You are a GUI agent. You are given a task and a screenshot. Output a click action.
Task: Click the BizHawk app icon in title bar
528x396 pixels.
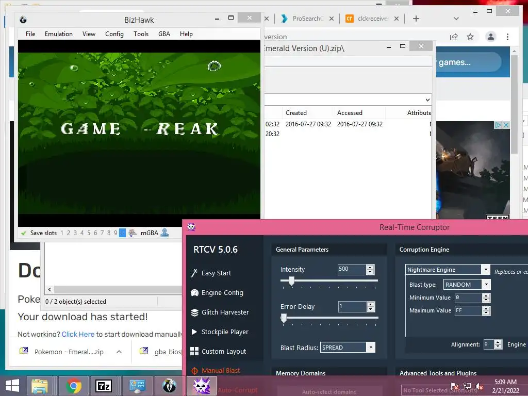(x=23, y=20)
